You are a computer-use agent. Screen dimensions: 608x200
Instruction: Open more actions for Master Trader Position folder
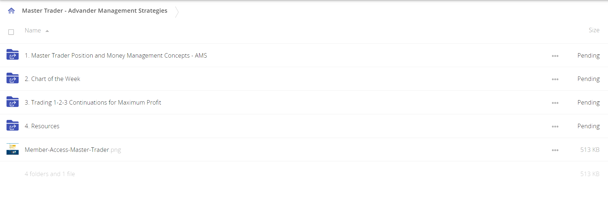coord(555,56)
